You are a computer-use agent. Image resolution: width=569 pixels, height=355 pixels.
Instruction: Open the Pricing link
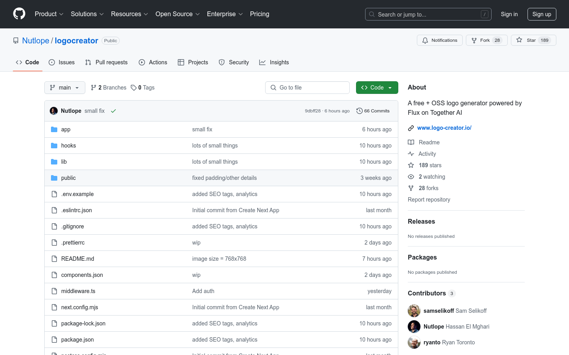point(260,14)
